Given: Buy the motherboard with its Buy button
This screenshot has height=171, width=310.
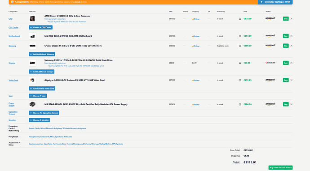Looking at the screenshot, I should pos(286,36).
